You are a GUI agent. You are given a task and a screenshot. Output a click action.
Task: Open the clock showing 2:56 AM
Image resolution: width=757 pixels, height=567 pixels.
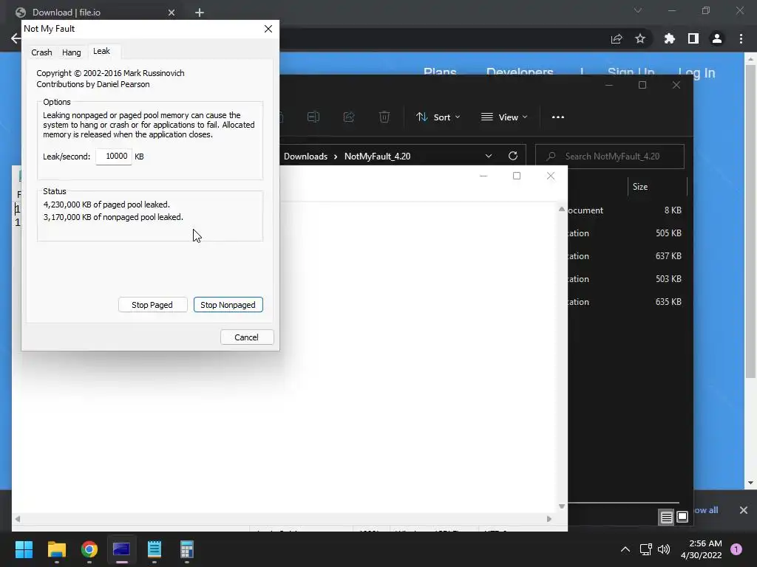[x=702, y=549]
